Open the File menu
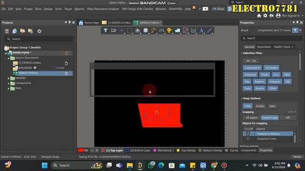 (x=3, y=9)
